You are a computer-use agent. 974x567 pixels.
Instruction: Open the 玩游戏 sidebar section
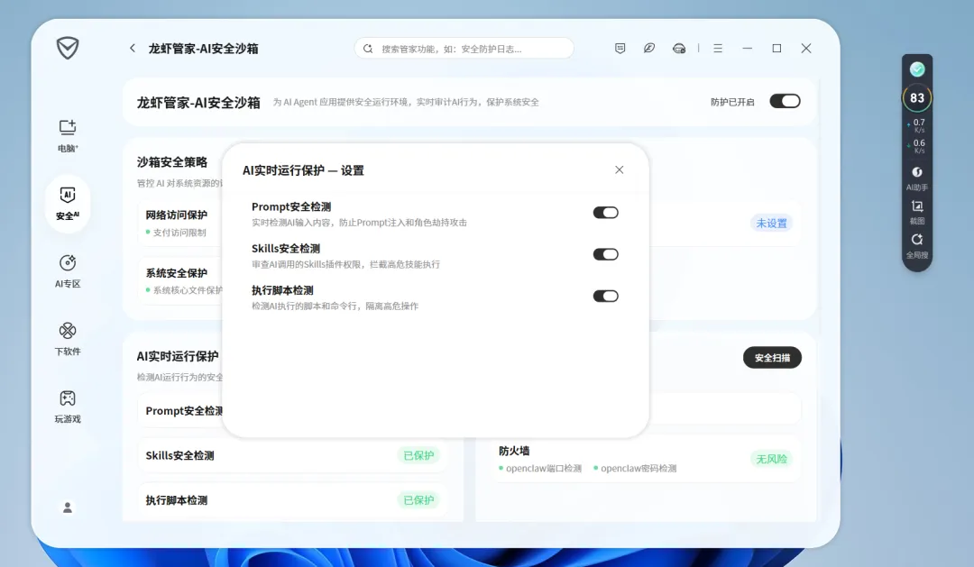click(x=68, y=407)
